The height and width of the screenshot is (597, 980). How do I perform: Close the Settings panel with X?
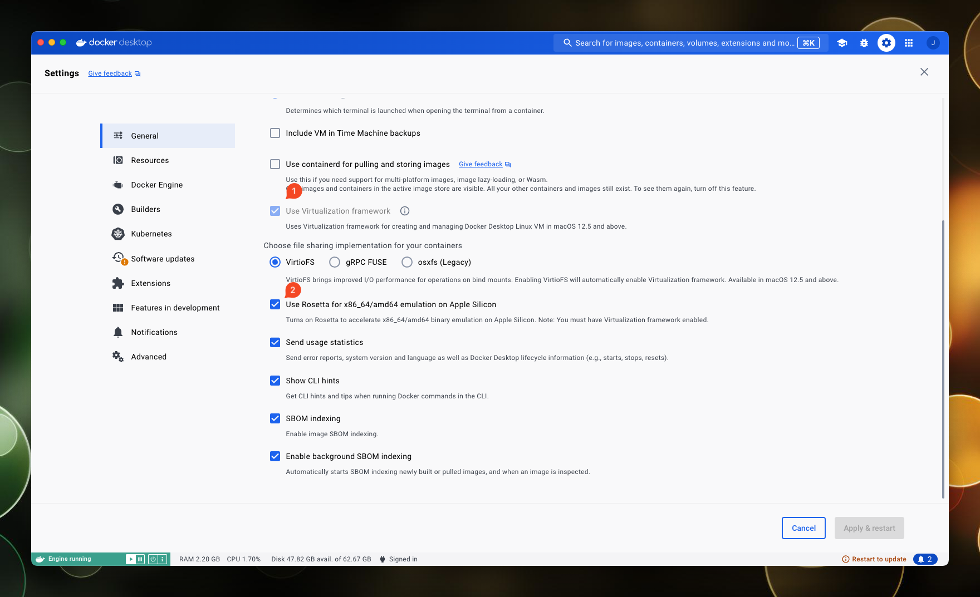(x=924, y=72)
